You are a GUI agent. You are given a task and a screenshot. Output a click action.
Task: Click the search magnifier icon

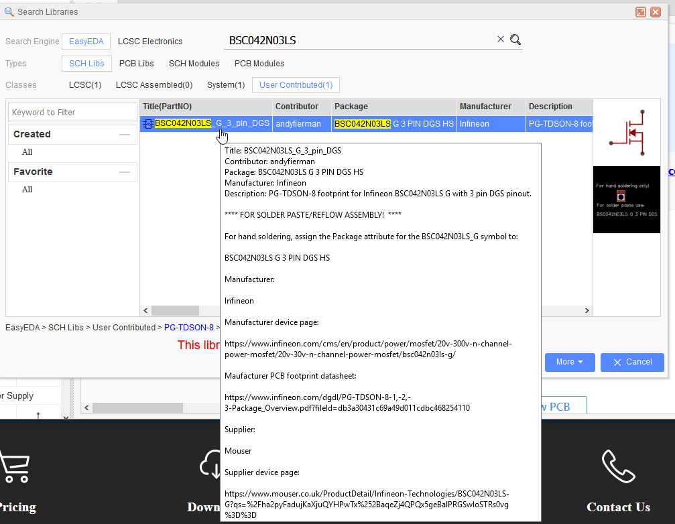point(515,40)
